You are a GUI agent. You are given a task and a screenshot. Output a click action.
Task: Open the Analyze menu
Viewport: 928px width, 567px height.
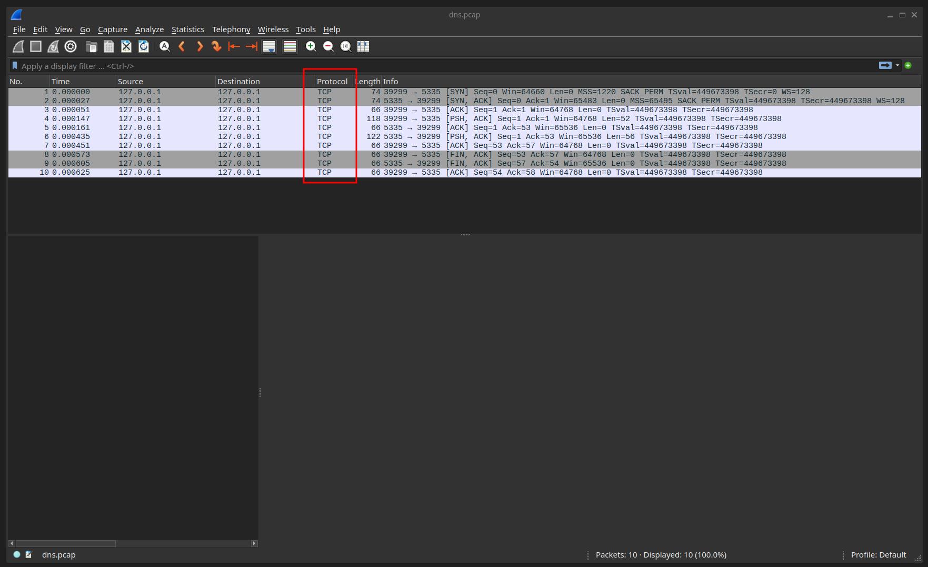[149, 29]
